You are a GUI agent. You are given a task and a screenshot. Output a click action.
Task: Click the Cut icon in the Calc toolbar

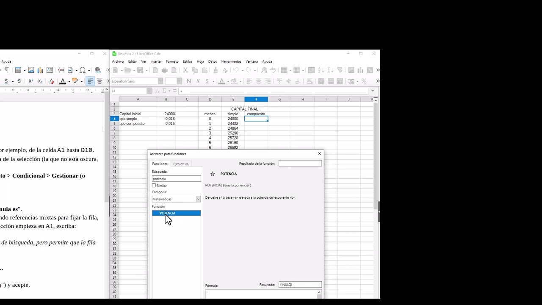click(185, 70)
